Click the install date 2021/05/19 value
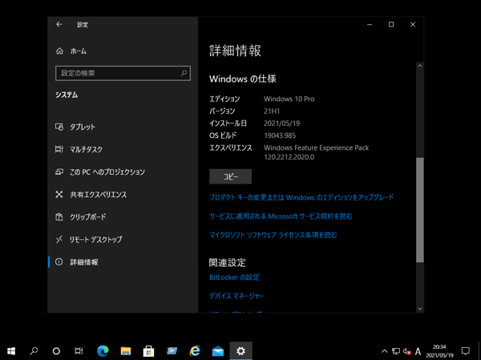The image size is (481, 360). pos(282,123)
